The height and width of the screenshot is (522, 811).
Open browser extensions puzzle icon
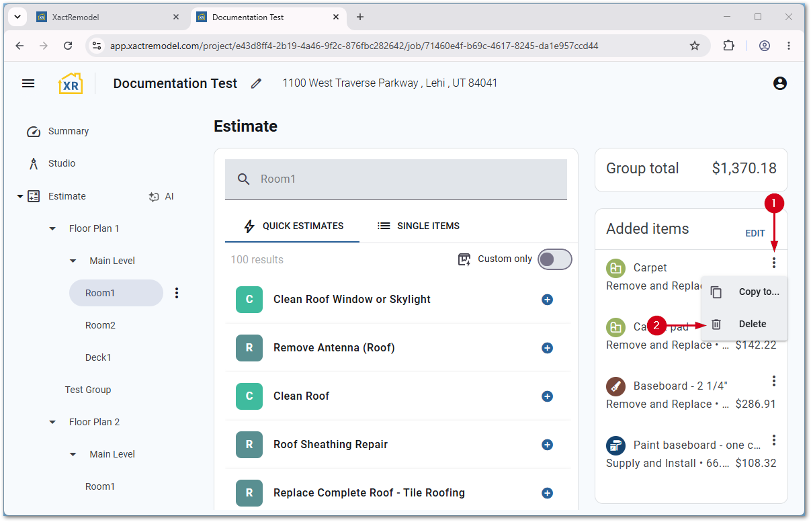(x=728, y=46)
